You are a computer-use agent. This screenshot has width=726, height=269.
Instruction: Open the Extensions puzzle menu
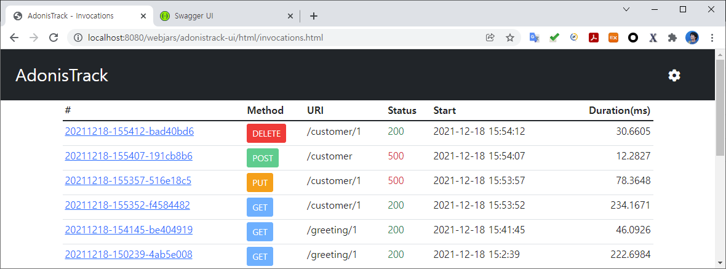tap(672, 38)
